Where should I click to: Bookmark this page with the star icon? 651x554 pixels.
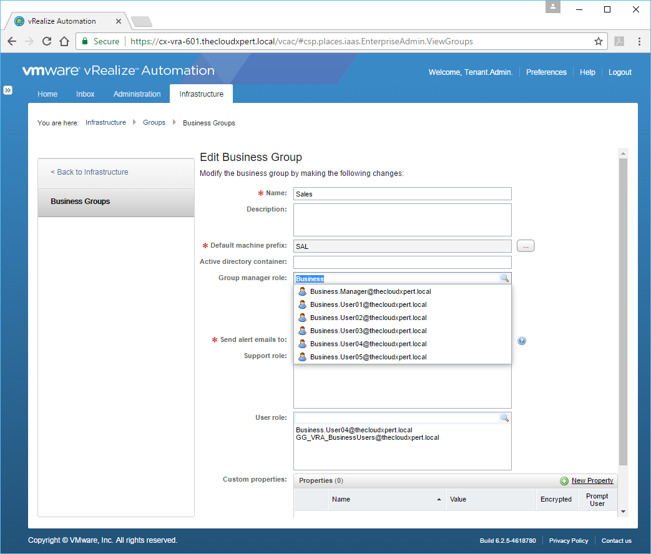599,42
